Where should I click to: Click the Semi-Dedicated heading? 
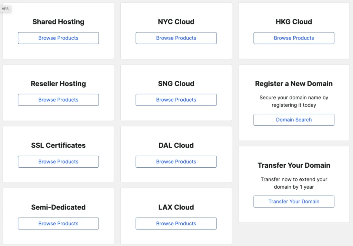[x=58, y=207]
